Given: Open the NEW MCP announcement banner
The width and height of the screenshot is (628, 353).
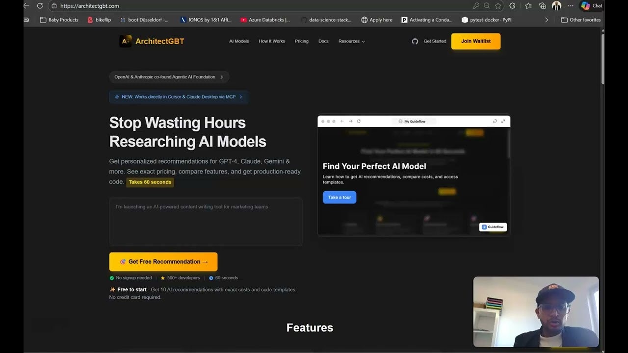Looking at the screenshot, I should pyautogui.click(x=179, y=97).
